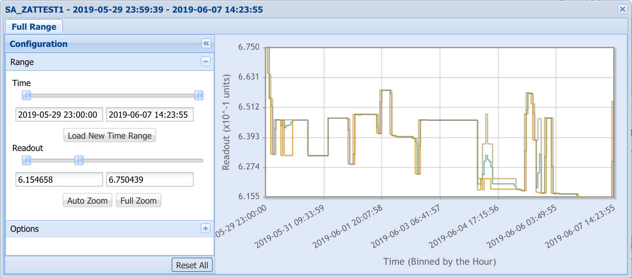Focus the end time field 2019-06-07 14:23:55
Viewport: 632px width, 278px height.
click(150, 114)
